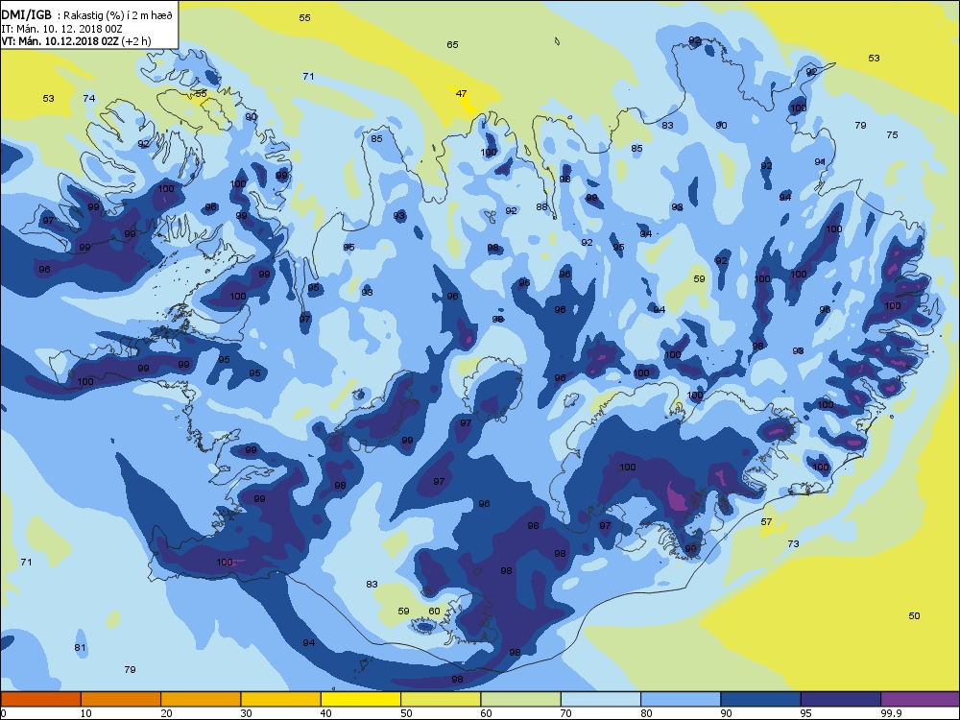Viewport: 960px width, 720px height.
Task: Click the 81 humidity value on the map
Action: (x=81, y=648)
